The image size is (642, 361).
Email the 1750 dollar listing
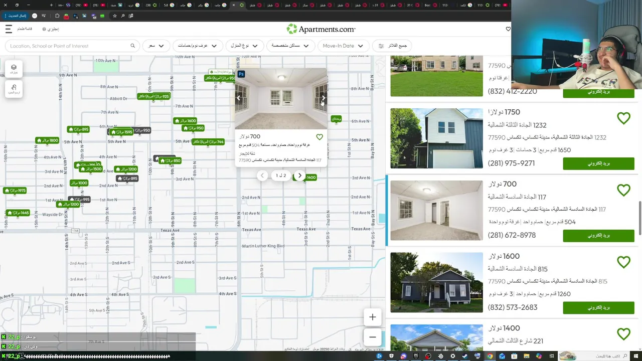[x=598, y=163]
